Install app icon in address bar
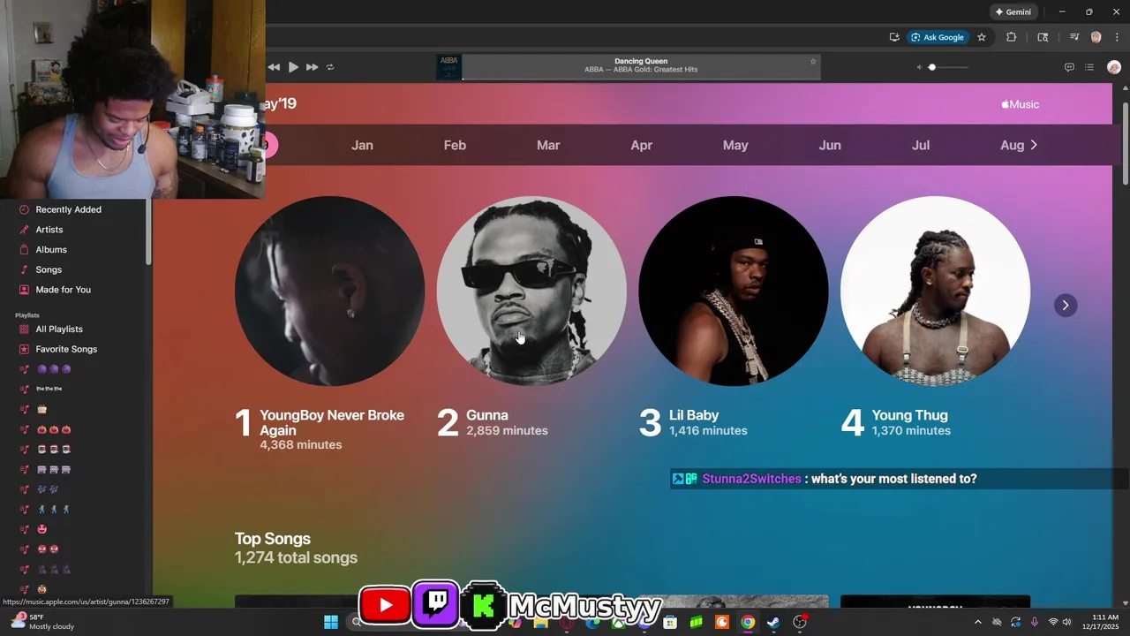Viewport: 1130px width, 636px height. coord(894,37)
